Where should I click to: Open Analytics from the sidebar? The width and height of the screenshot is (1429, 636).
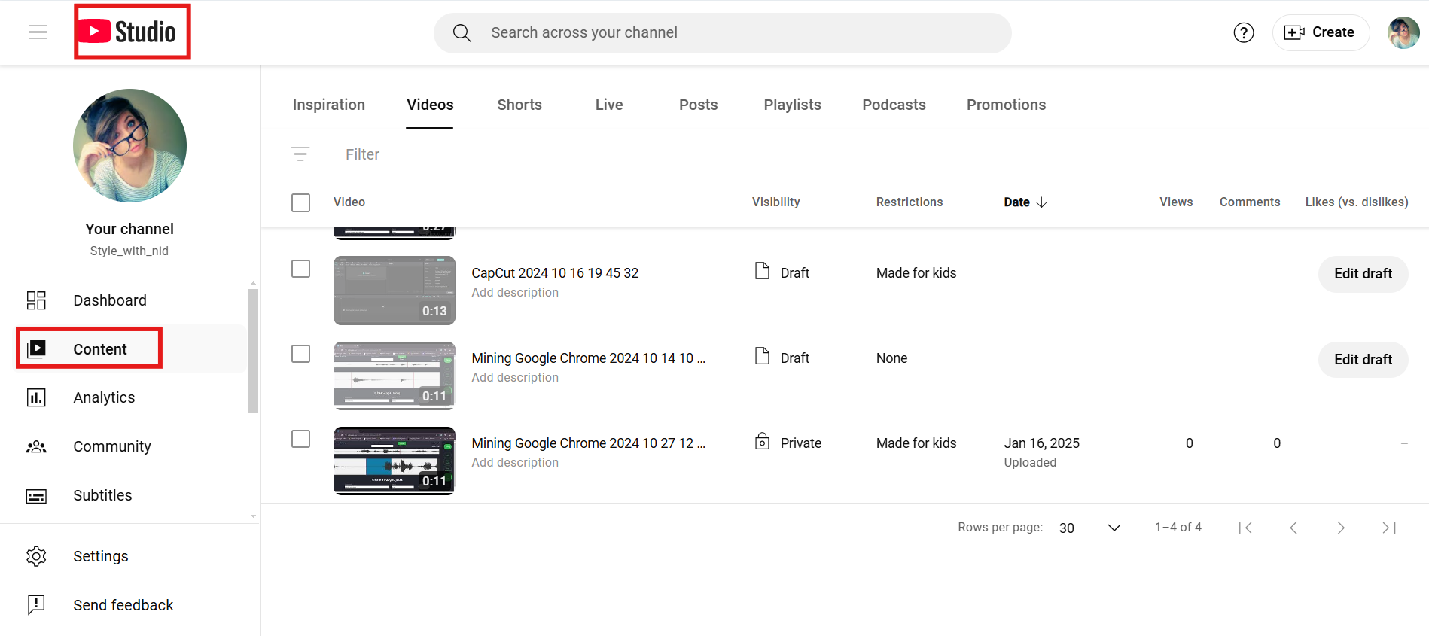[x=104, y=397]
